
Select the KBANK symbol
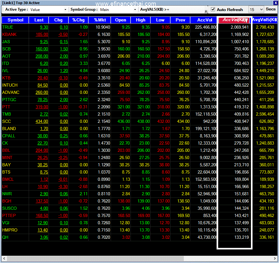pos(9,35)
